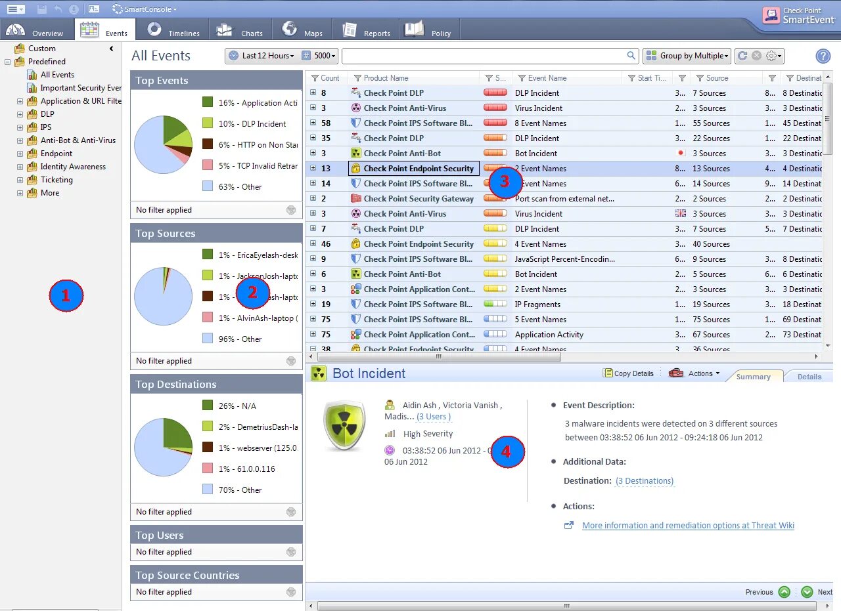The width and height of the screenshot is (841, 611).
Task: Expand the DLP tree node
Action: (x=20, y=114)
